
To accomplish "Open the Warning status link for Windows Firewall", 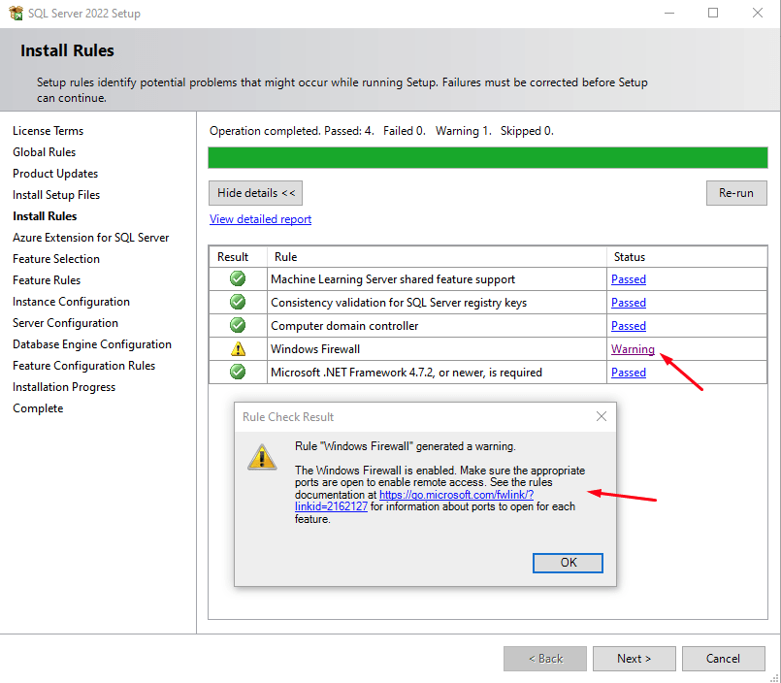I will [633, 349].
